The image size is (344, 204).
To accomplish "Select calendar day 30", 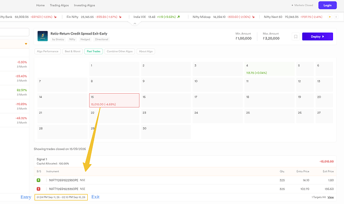I will [x=166, y=132].
